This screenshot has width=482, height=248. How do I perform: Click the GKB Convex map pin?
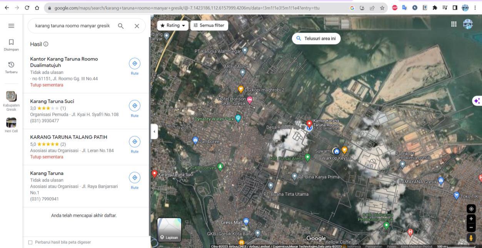pyautogui.click(x=220, y=167)
